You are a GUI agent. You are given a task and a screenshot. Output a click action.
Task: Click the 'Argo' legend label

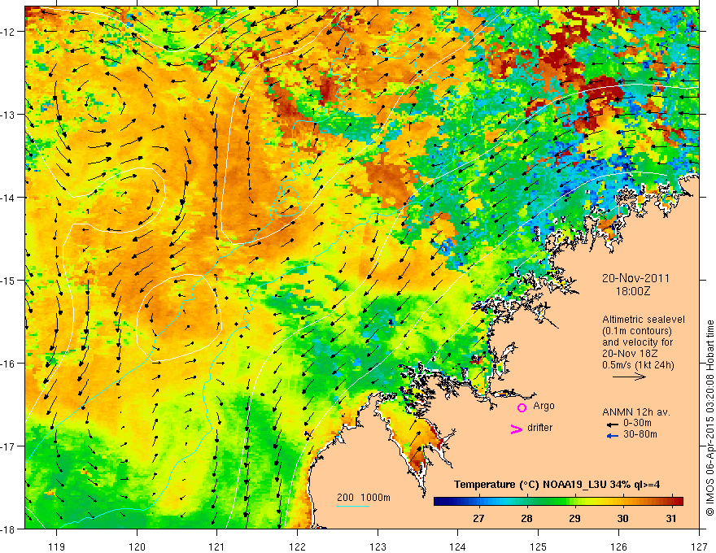click(x=544, y=406)
